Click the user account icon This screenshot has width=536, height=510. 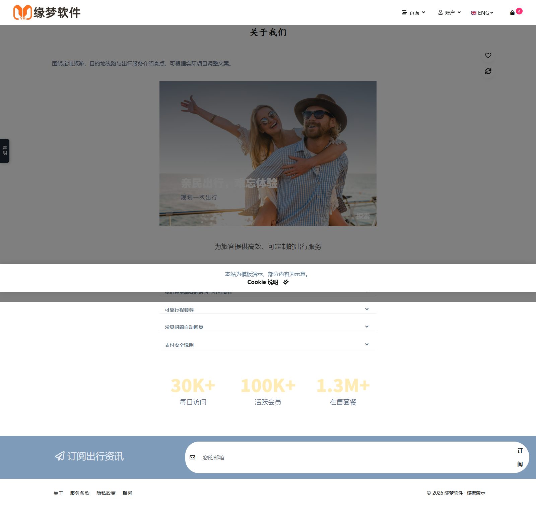pyautogui.click(x=441, y=12)
